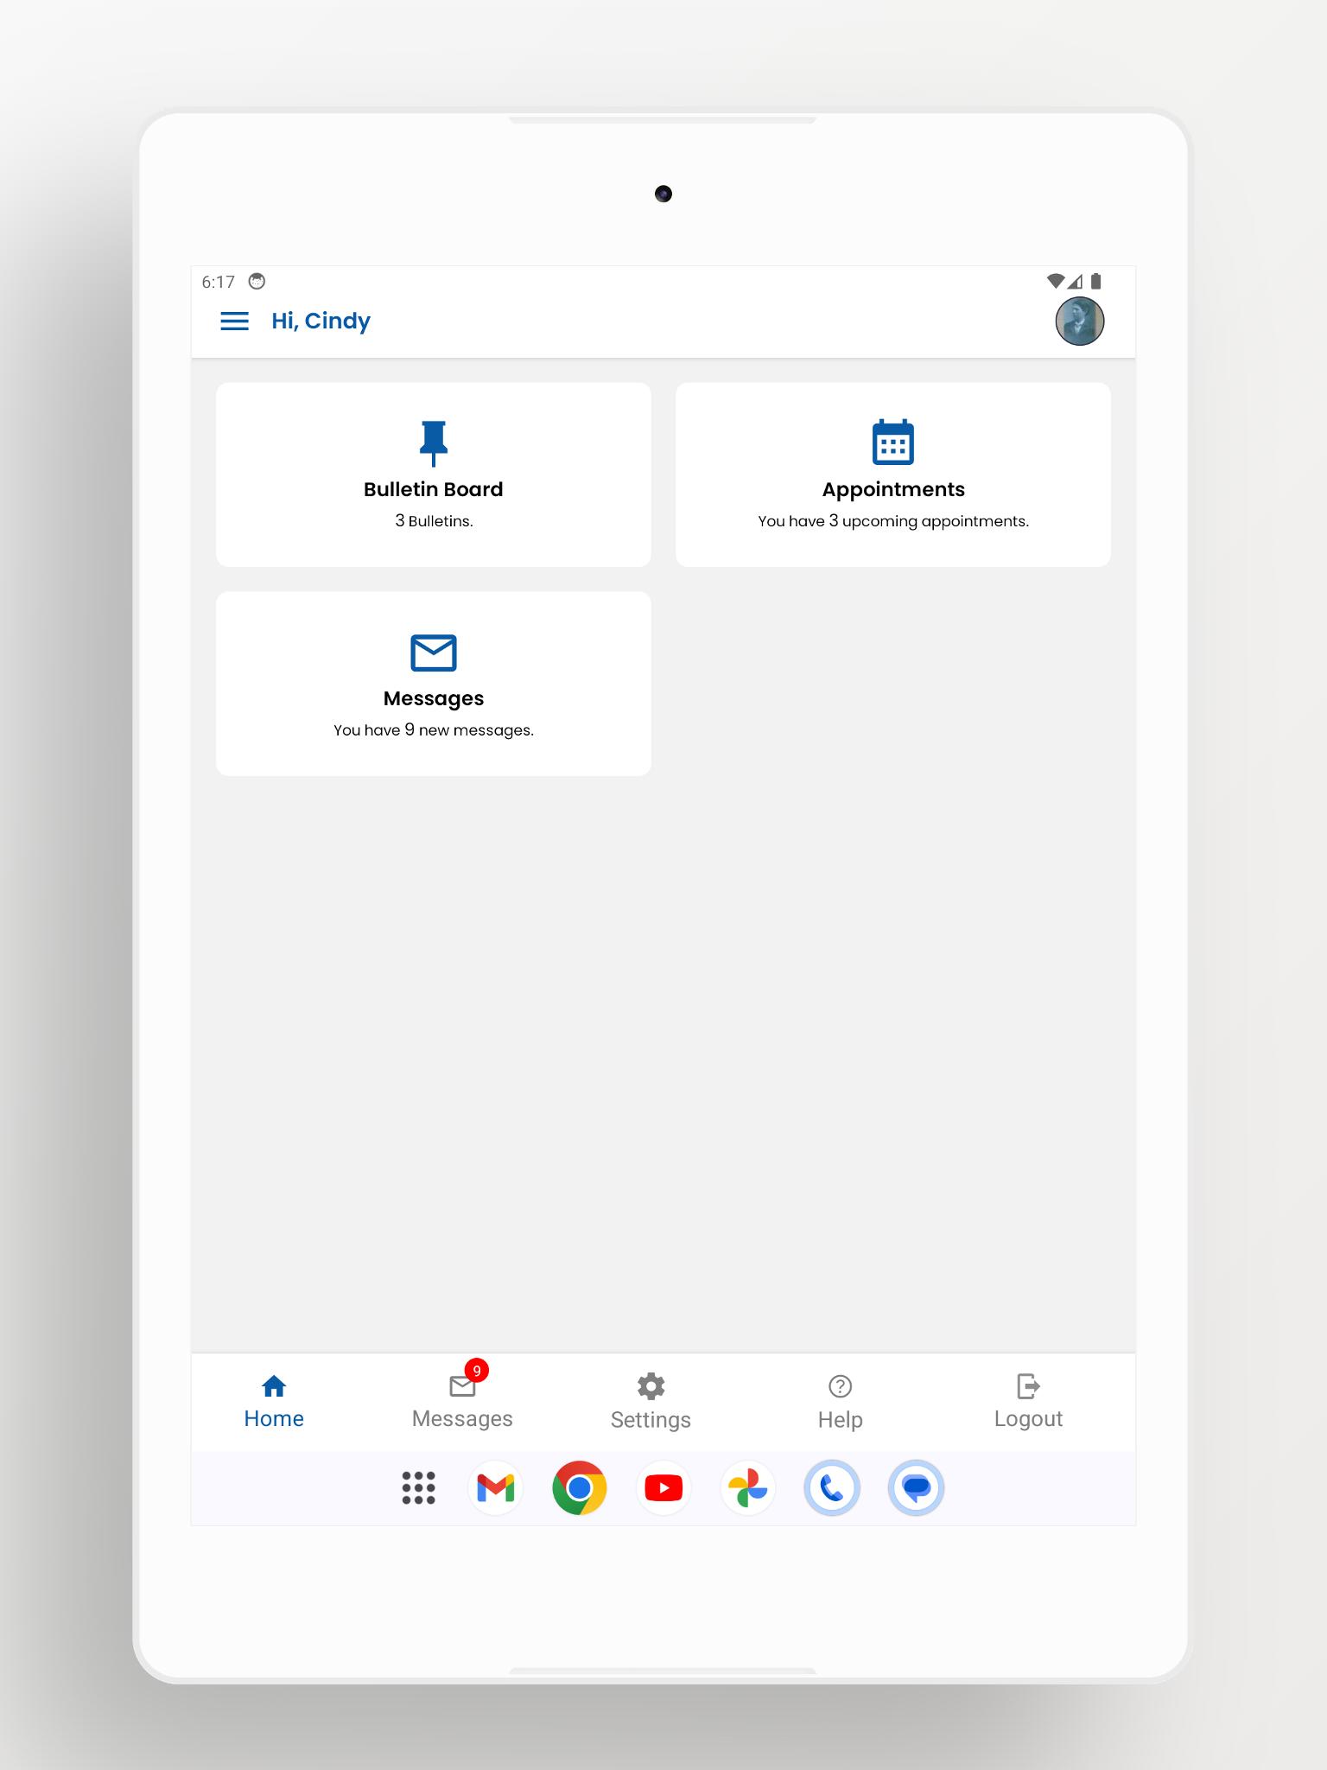Viewport: 1327px width, 1770px height.
Task: Tap the battery status icon
Action: (x=1095, y=281)
